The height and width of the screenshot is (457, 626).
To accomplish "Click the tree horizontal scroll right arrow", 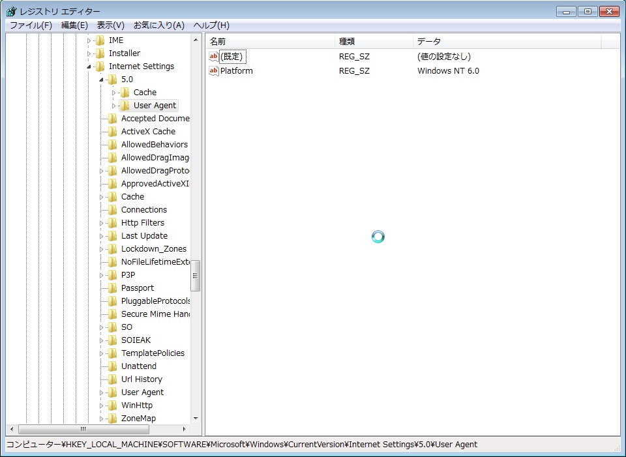I will pos(185,429).
